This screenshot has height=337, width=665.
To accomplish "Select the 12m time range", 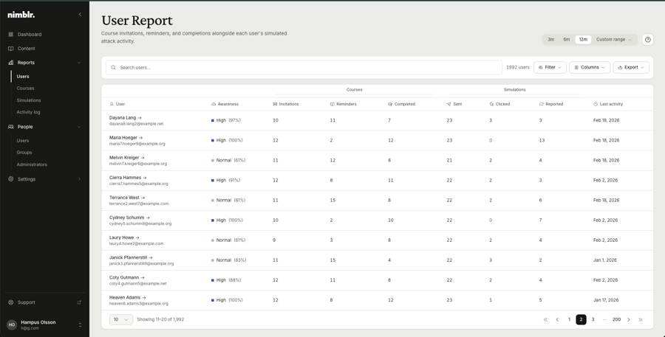I will 583,39.
